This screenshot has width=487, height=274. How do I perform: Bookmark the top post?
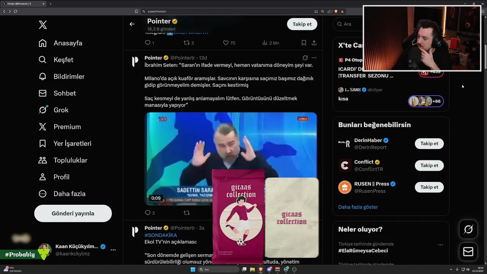pos(304,43)
